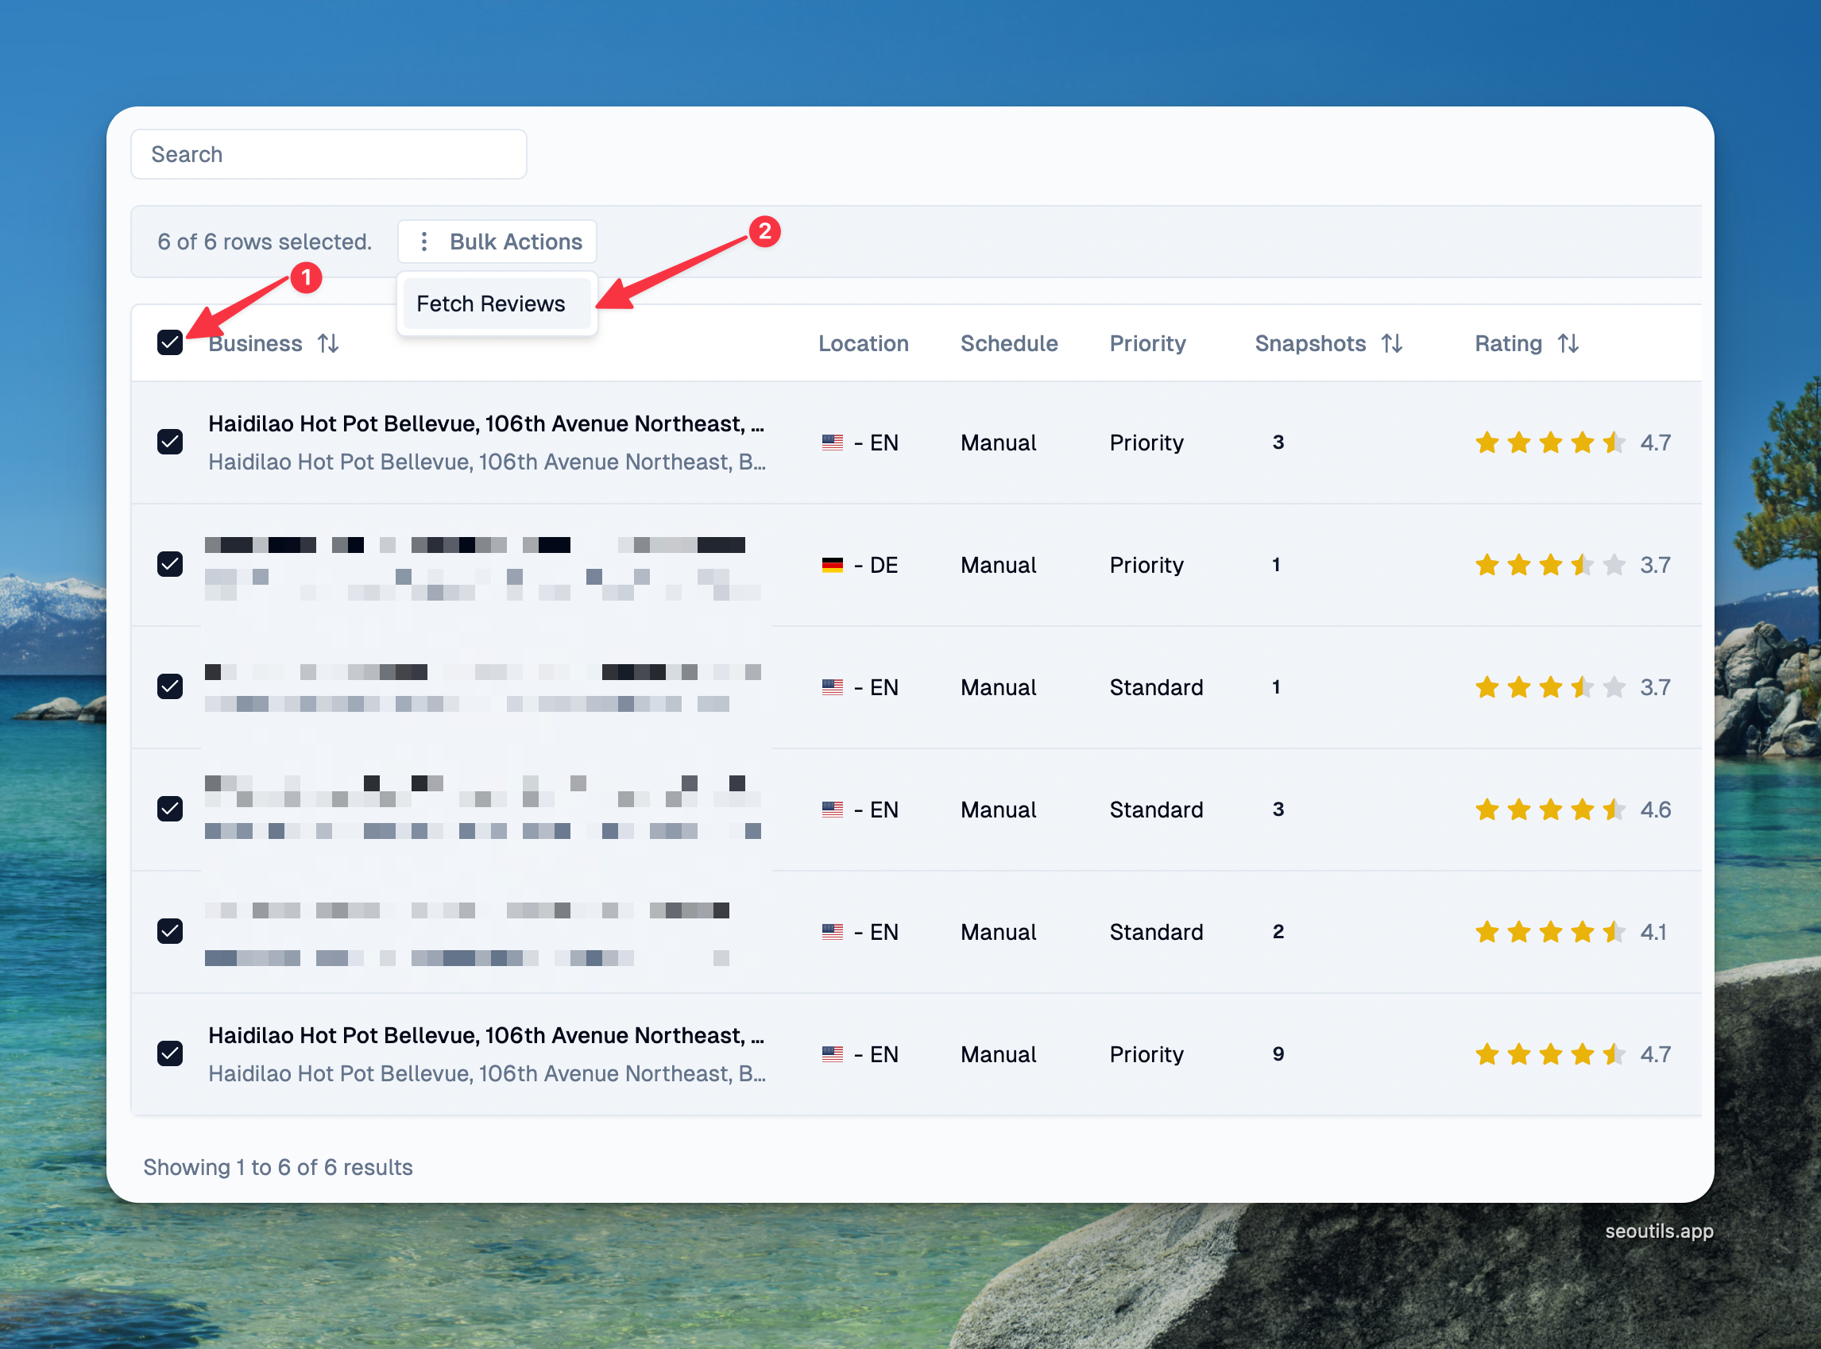
Task: Open first Haidilao Hot Pot Bellevue business title
Action: pyautogui.click(x=485, y=423)
